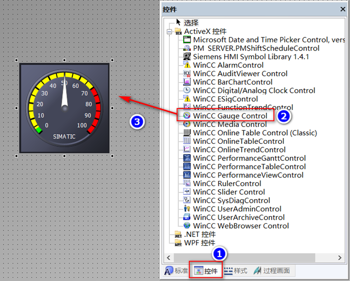Screen dimensions: 350x281
Task: Select WinCC Slider Control text entry
Action: tap(229, 192)
